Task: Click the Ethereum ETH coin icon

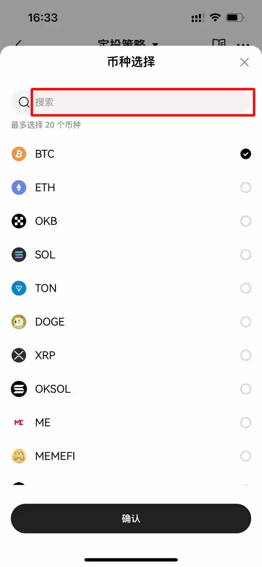Action: tap(18, 187)
